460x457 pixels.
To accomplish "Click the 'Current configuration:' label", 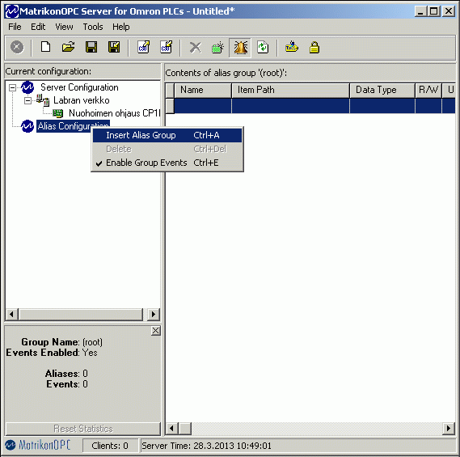I will (x=49, y=71).
